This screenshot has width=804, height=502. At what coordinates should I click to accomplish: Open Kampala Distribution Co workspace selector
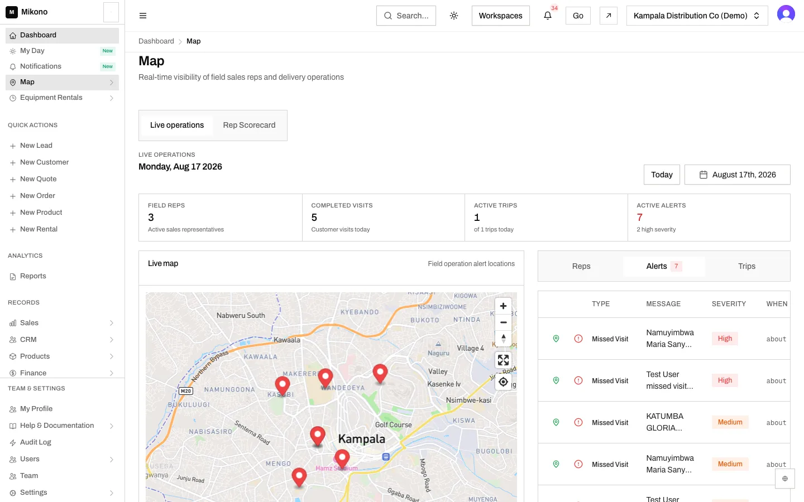point(697,16)
